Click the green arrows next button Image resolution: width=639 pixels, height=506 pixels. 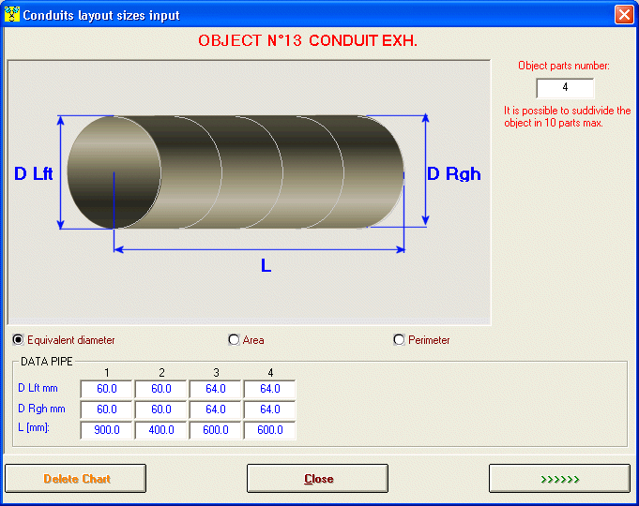point(559,478)
